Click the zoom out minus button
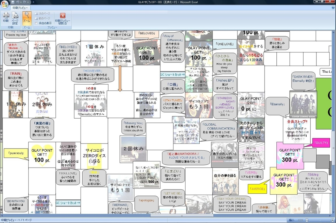 (307, 220)
